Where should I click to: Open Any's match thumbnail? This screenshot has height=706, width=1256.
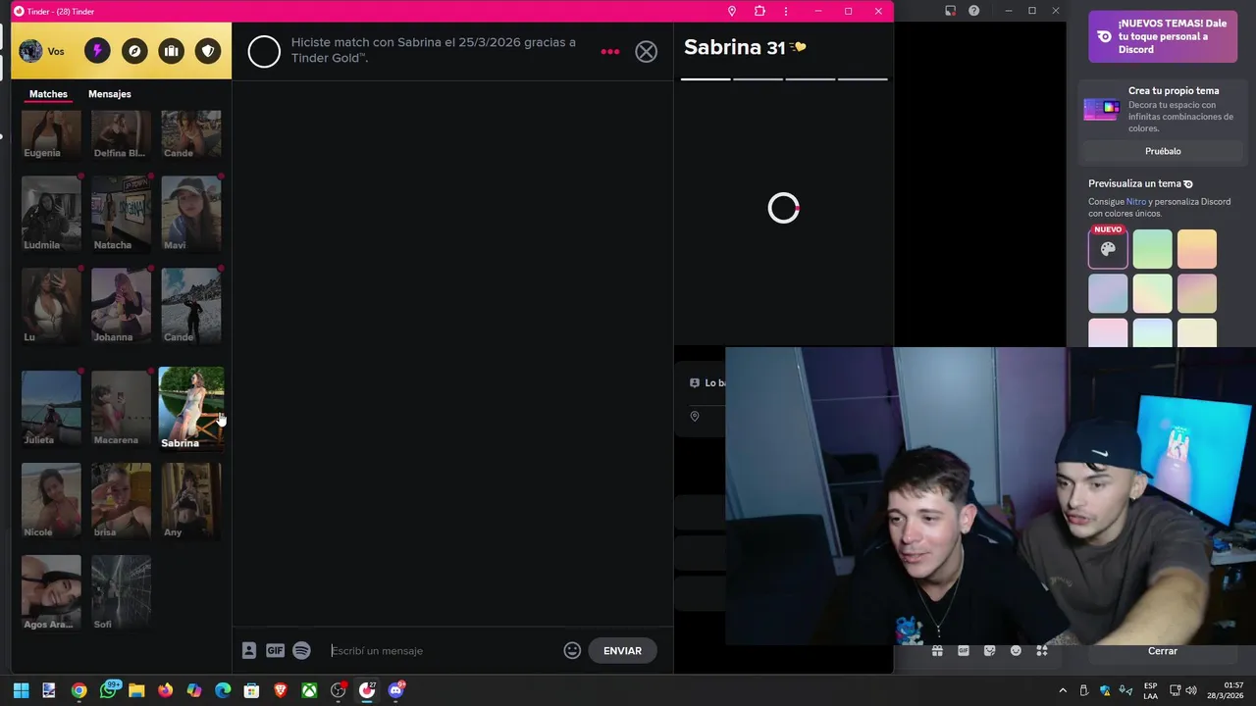[x=190, y=500]
